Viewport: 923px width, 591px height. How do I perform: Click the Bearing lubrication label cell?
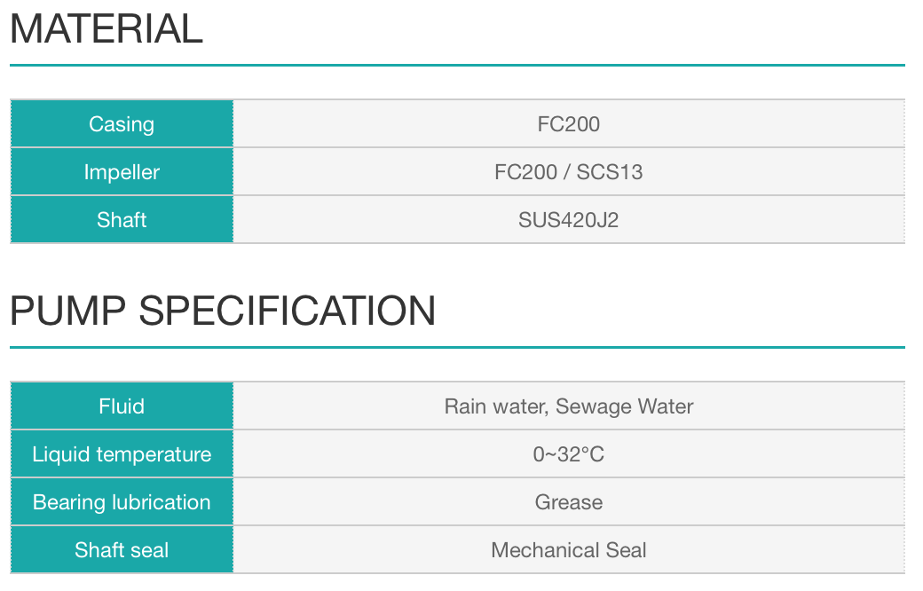[122, 502]
